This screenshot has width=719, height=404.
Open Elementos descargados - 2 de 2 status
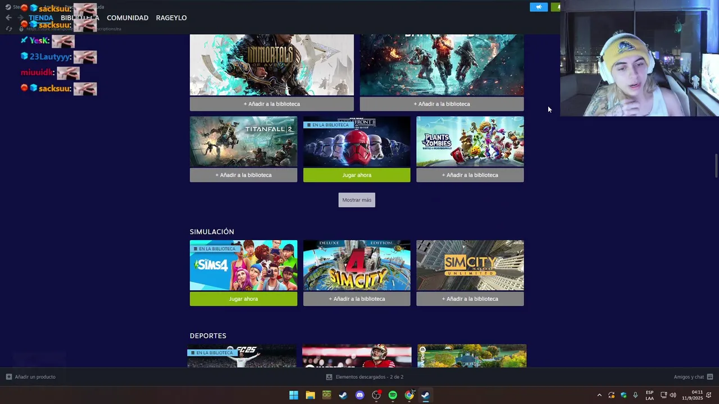(370, 377)
